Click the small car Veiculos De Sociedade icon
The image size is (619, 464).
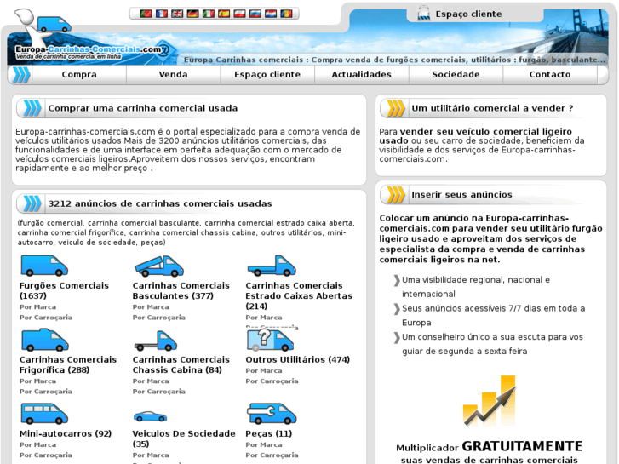[x=150, y=416]
